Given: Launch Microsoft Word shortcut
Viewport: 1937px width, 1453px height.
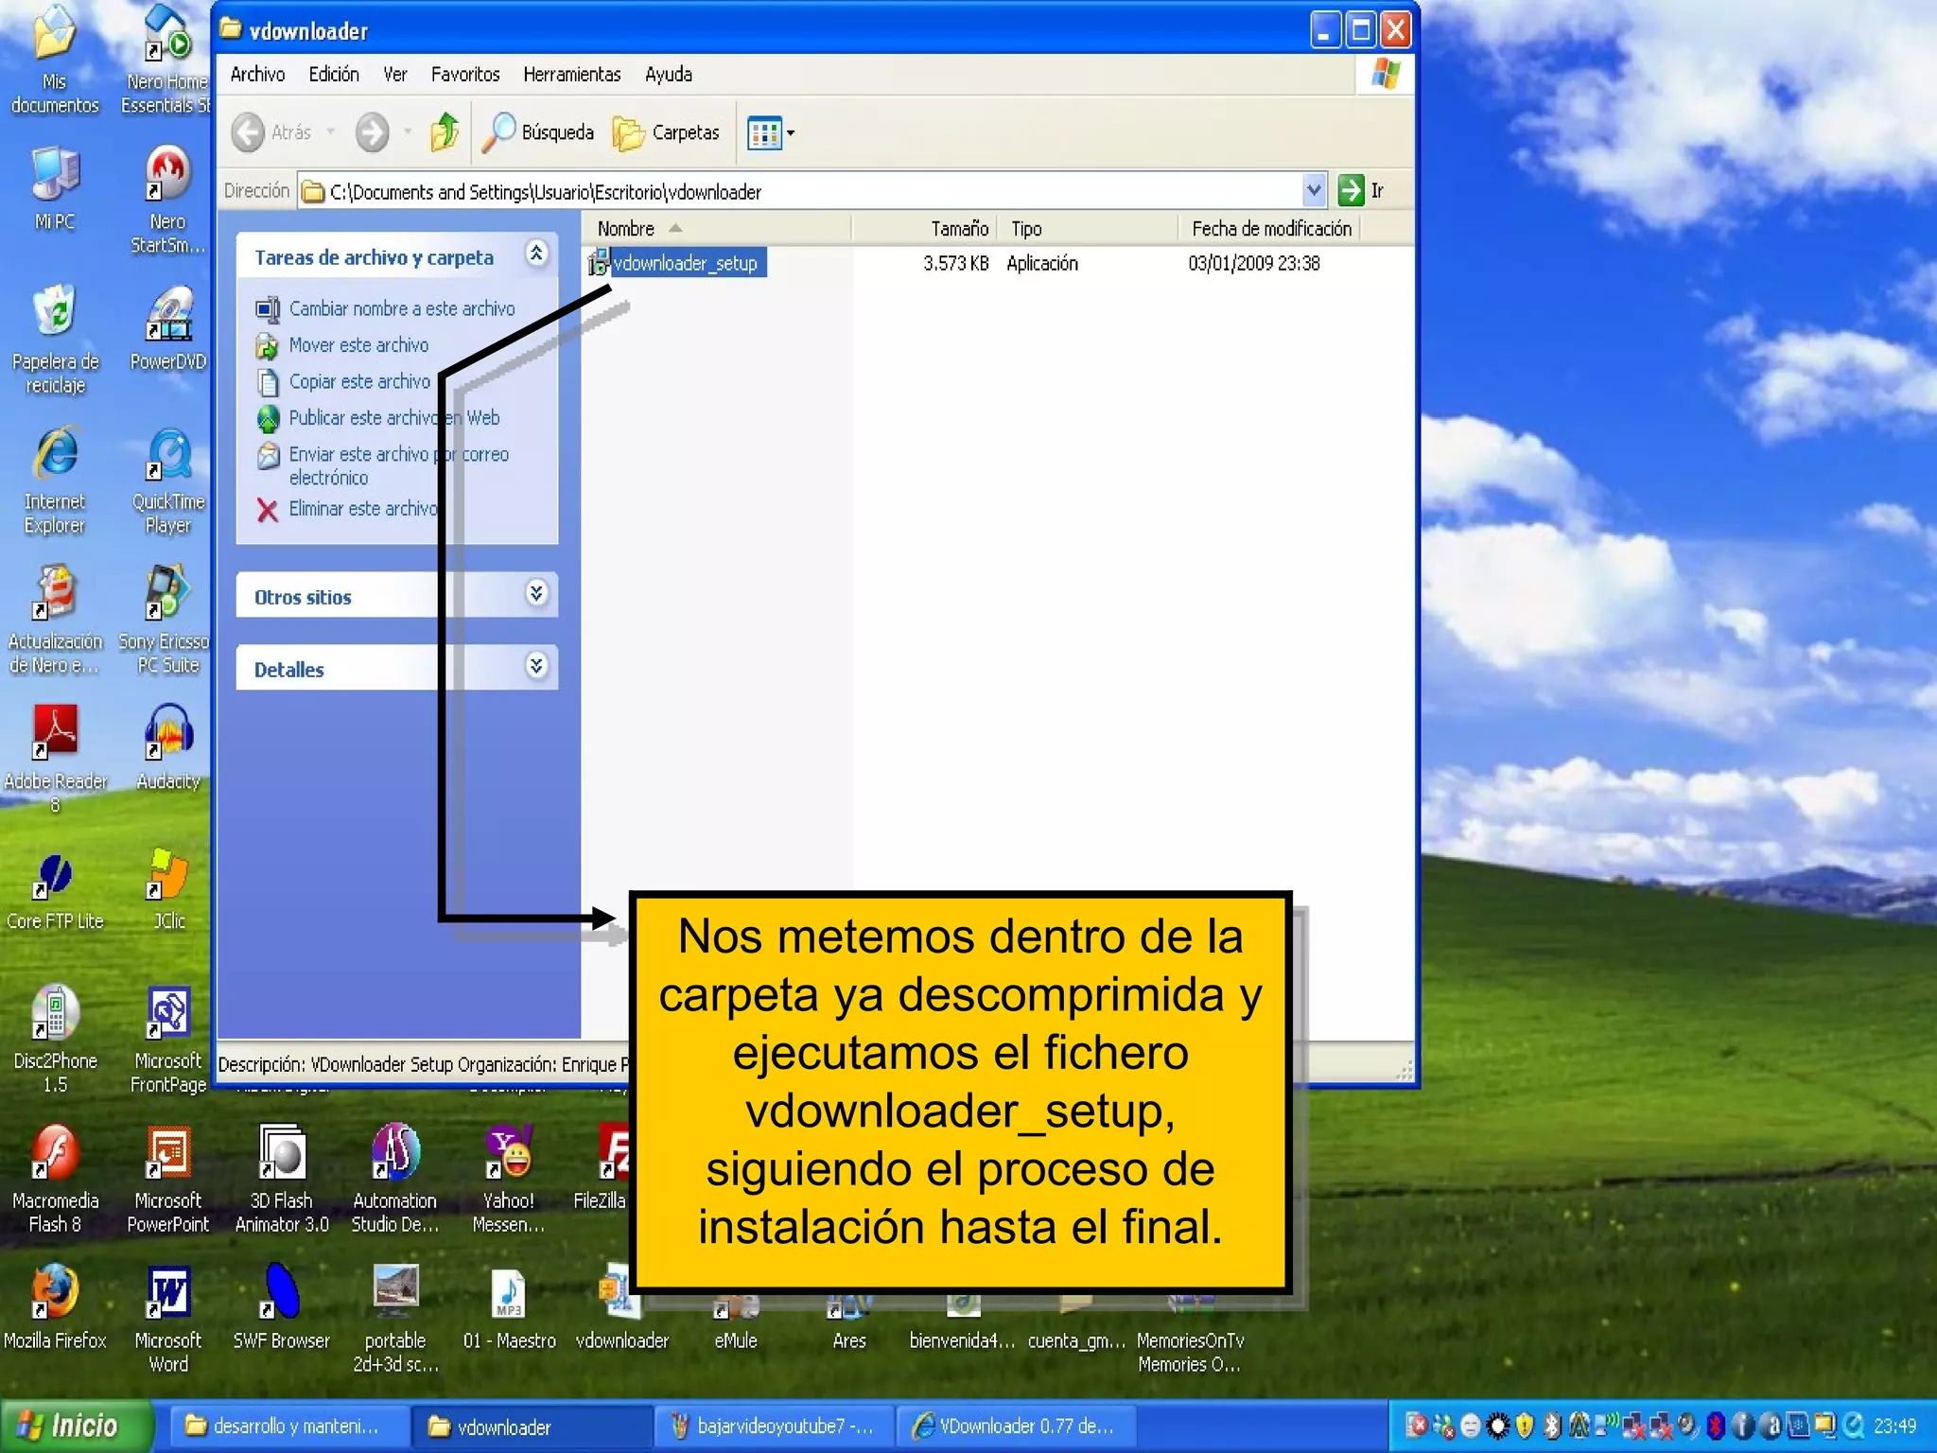Looking at the screenshot, I should (x=168, y=1319).
